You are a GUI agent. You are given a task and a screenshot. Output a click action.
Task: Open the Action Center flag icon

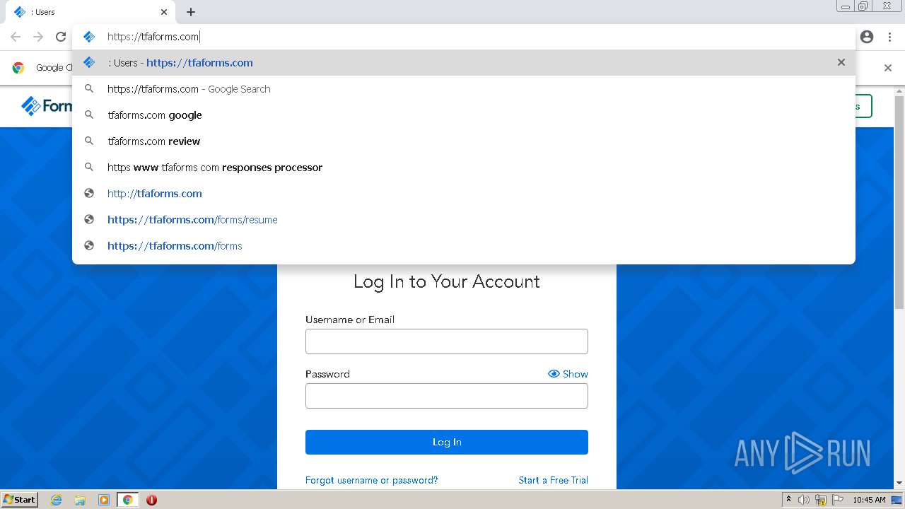(x=838, y=500)
